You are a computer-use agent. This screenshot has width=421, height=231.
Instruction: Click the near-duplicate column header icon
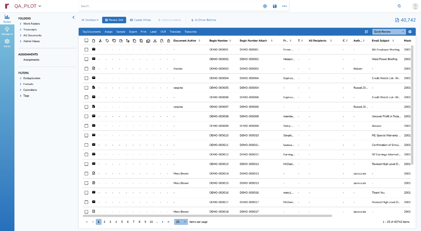pos(141,41)
